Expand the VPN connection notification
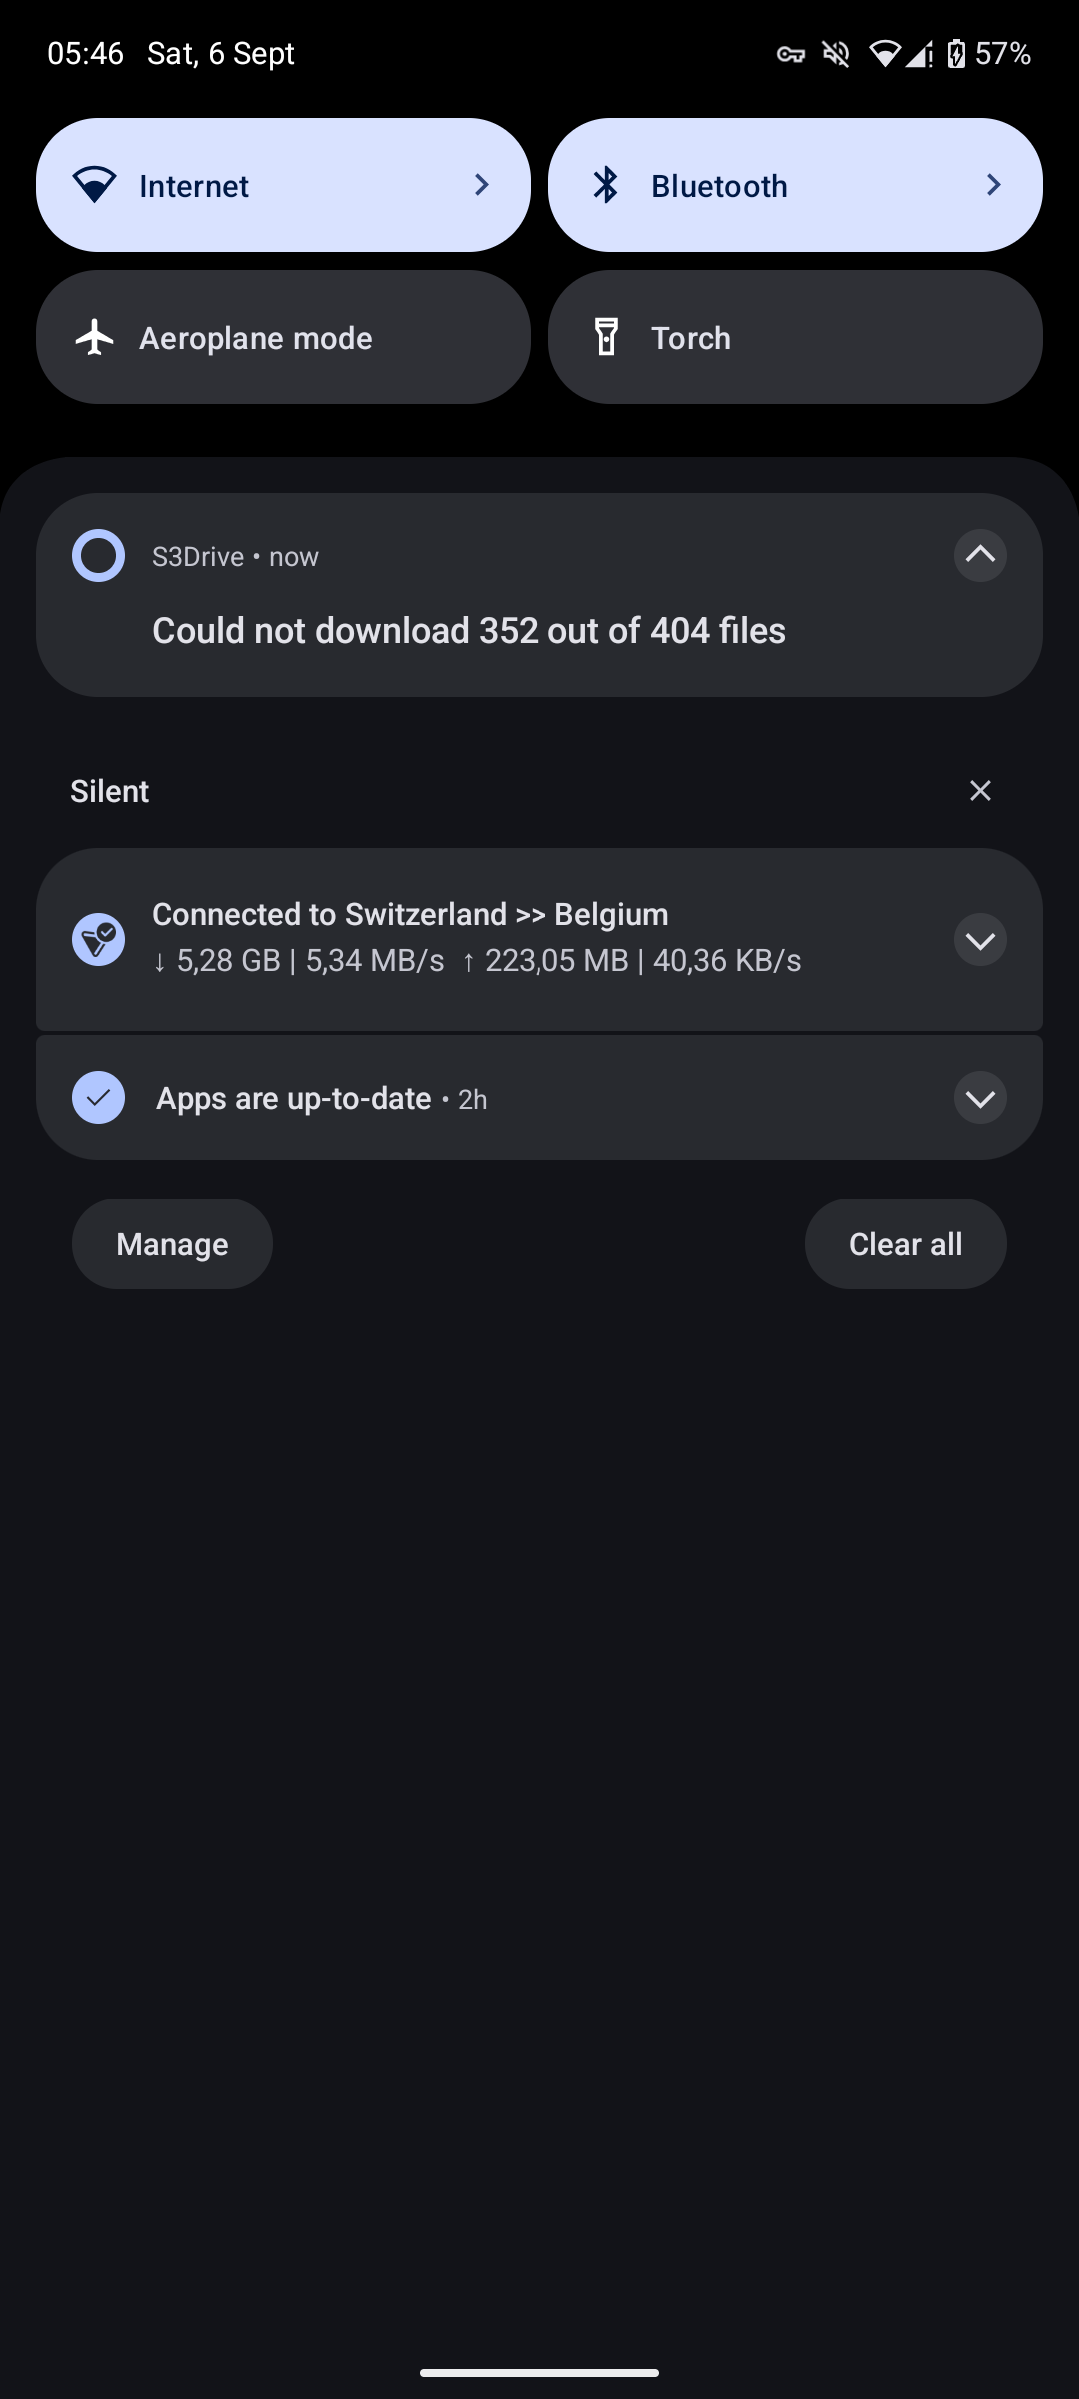 (980, 940)
